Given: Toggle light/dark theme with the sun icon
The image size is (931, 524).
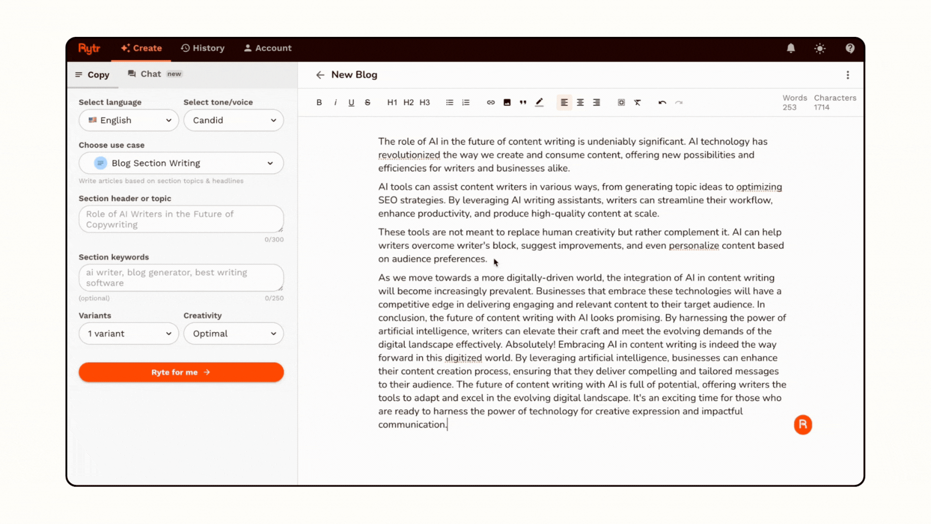Looking at the screenshot, I should pos(820,49).
